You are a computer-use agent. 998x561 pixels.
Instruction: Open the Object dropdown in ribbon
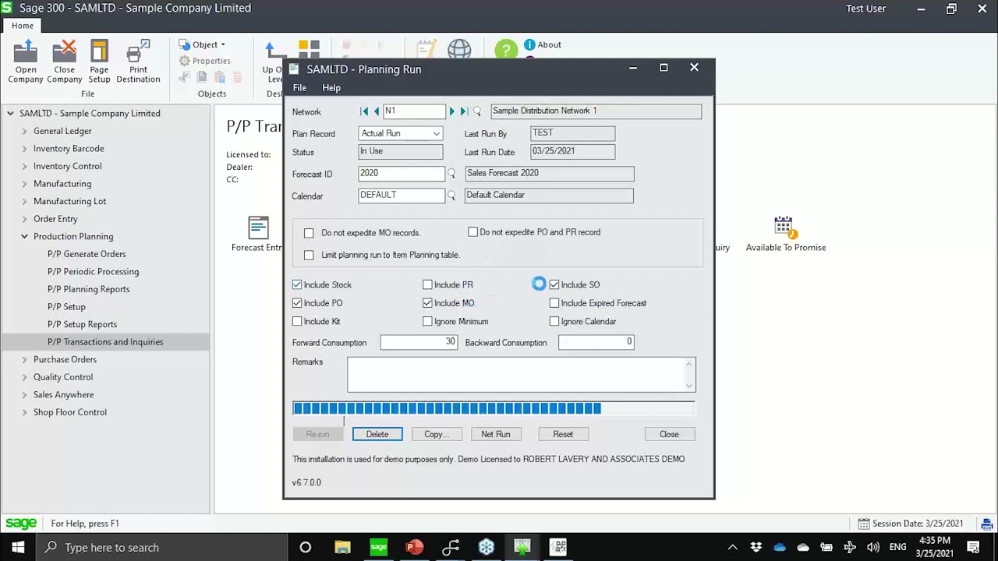point(203,44)
